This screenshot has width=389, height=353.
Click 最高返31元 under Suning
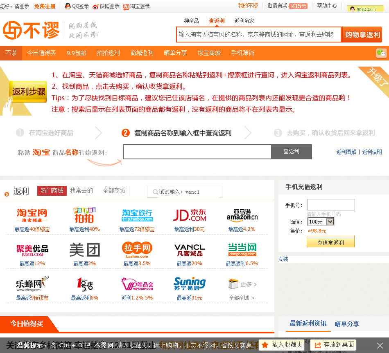tap(189, 298)
